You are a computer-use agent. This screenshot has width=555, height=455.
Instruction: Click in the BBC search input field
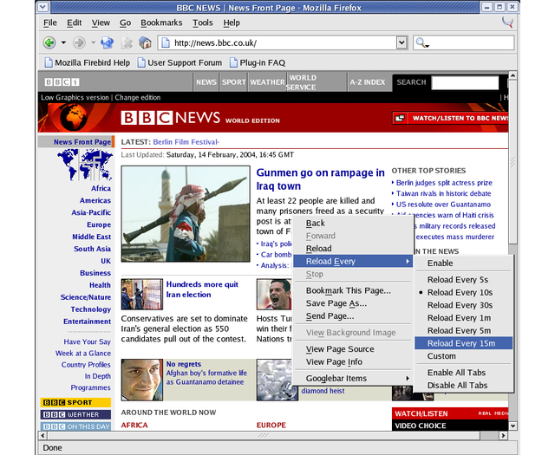pyautogui.click(x=465, y=82)
